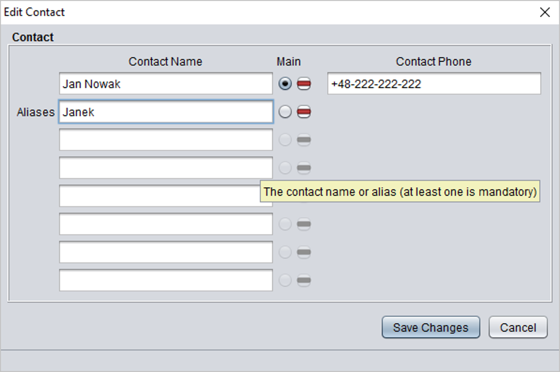
Task: Select the Main radio button for Jan Nowak
Action: tap(285, 84)
